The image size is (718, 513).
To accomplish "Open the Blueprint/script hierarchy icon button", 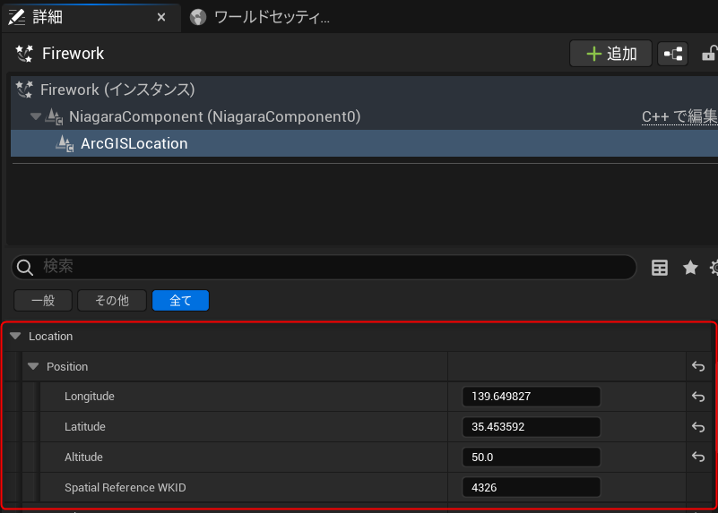I will (x=672, y=54).
